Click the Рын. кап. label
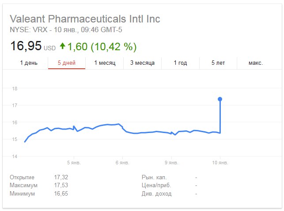Viewport: 284px width, 211px height. 154,178
